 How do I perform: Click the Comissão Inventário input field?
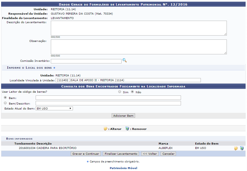[86, 61]
